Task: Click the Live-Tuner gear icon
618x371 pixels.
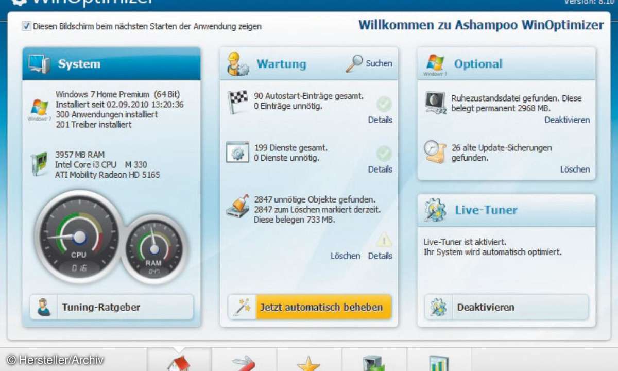Action: click(435, 210)
